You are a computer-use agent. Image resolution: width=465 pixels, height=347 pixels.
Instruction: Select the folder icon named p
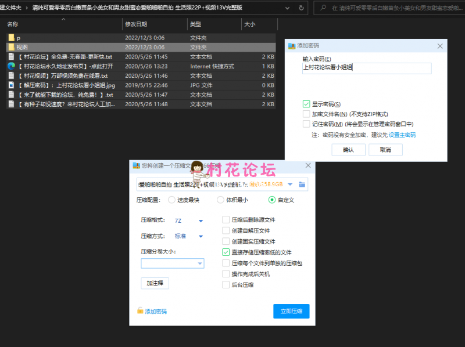point(11,38)
